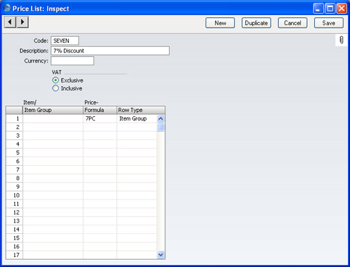Viewport: 350px width, 267px height.
Task: Minimize the Price List window
Action: click(x=318, y=9)
